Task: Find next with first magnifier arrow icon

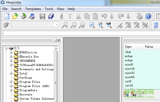Action: (x=65, y=25)
